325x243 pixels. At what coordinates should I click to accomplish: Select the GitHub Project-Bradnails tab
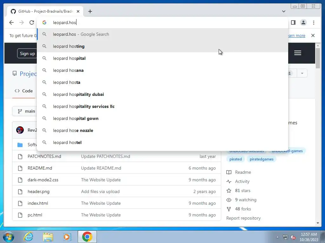click(x=45, y=11)
